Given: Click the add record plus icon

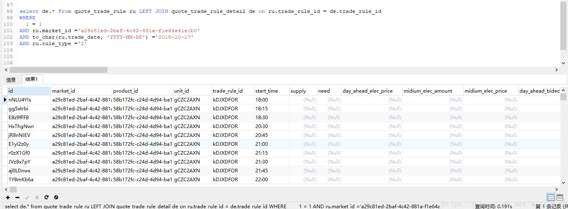Looking at the screenshot, I should (x=8, y=197).
